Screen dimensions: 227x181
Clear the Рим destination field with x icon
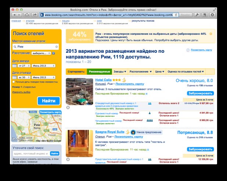tap(57, 47)
